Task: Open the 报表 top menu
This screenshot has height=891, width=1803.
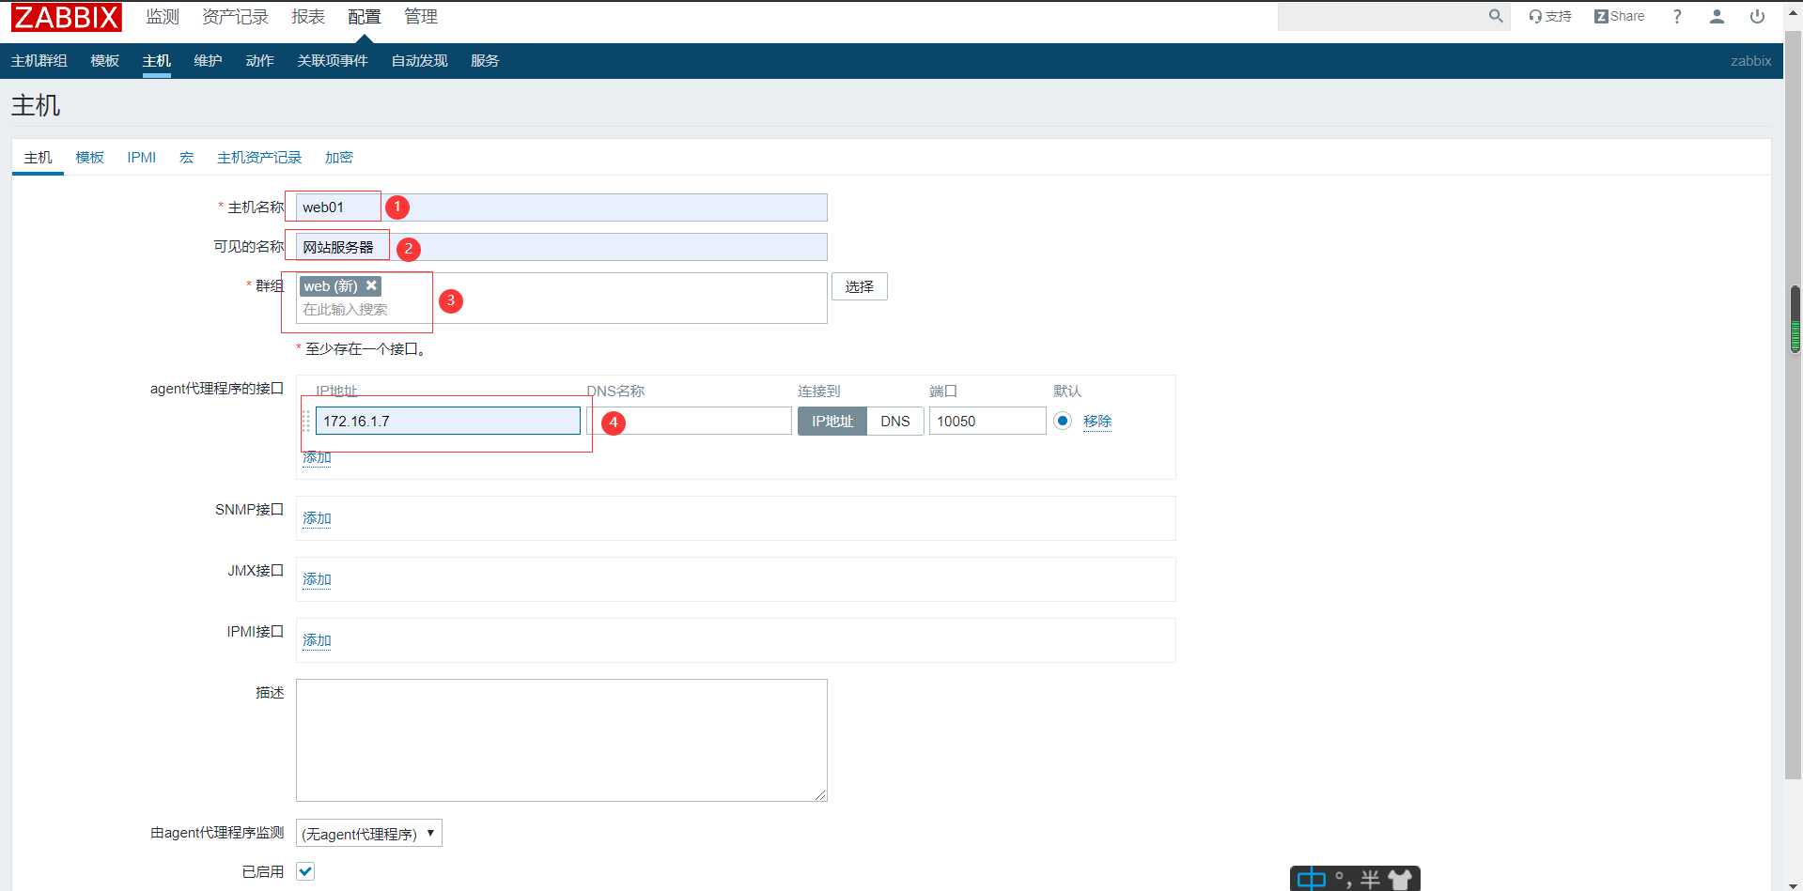Action: tap(308, 17)
